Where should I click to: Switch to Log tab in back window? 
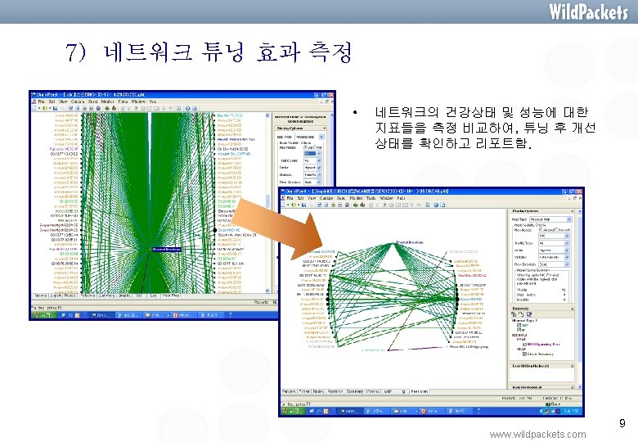pyautogui.click(x=153, y=295)
